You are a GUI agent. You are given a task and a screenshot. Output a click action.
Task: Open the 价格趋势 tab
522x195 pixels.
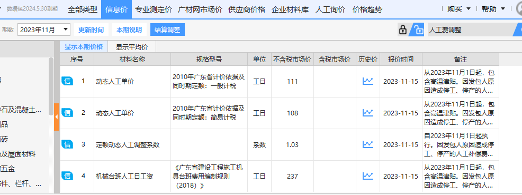point(367,9)
